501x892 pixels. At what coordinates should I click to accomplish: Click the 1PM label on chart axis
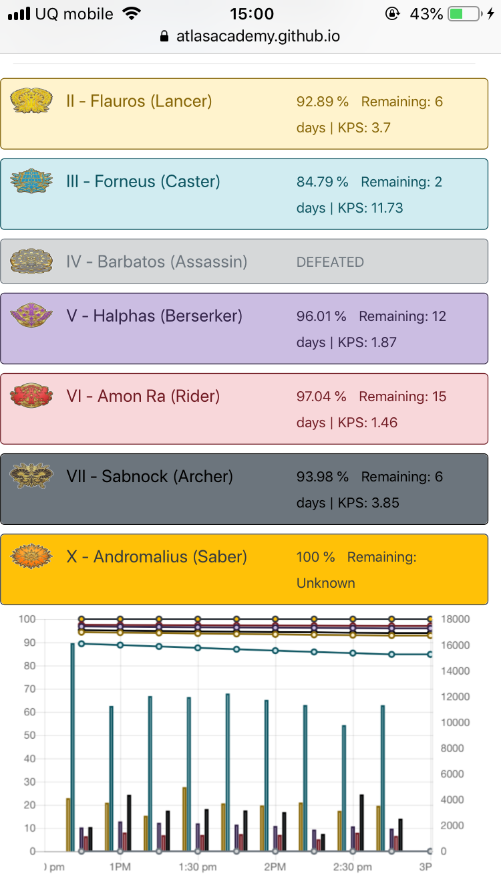click(120, 867)
